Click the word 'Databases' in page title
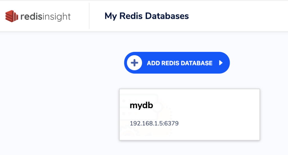This screenshot has width=288, height=155. pyautogui.click(x=167, y=16)
